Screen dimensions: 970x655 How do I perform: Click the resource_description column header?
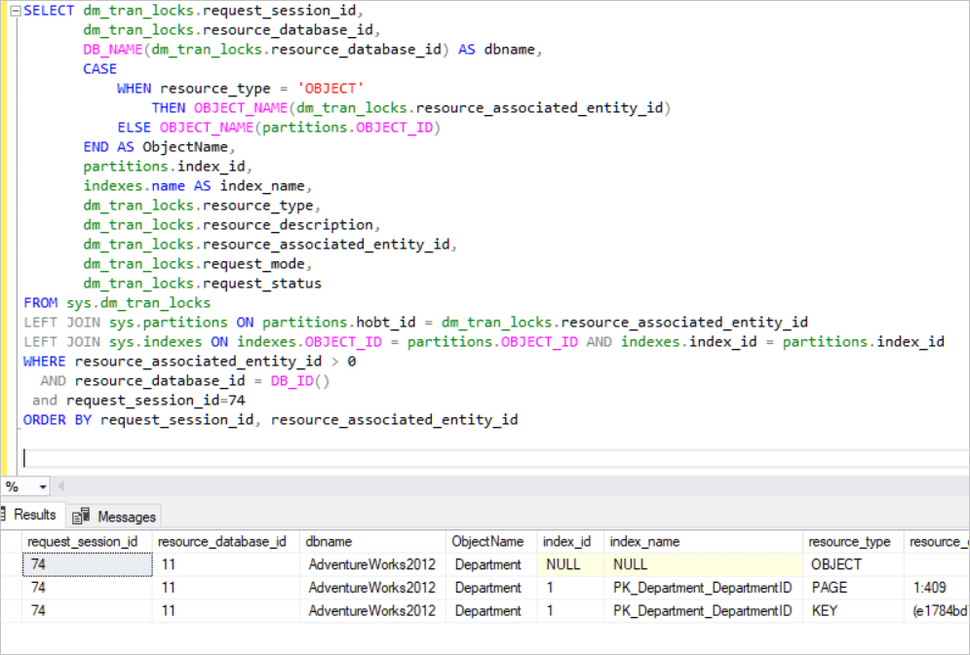[938, 541]
